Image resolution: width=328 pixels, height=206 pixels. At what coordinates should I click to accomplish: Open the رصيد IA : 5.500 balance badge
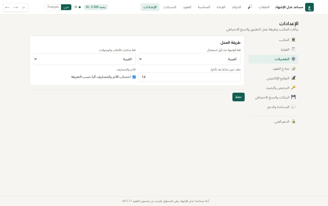click(x=96, y=7)
